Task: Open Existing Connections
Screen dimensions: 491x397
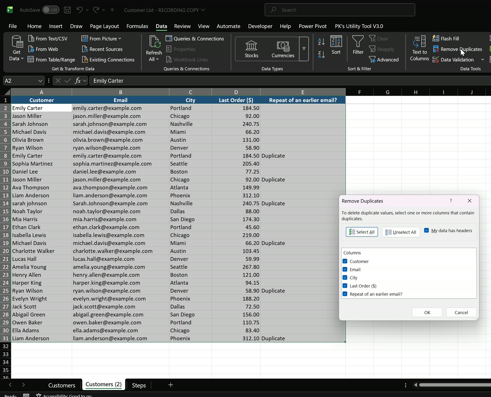Action: click(108, 59)
